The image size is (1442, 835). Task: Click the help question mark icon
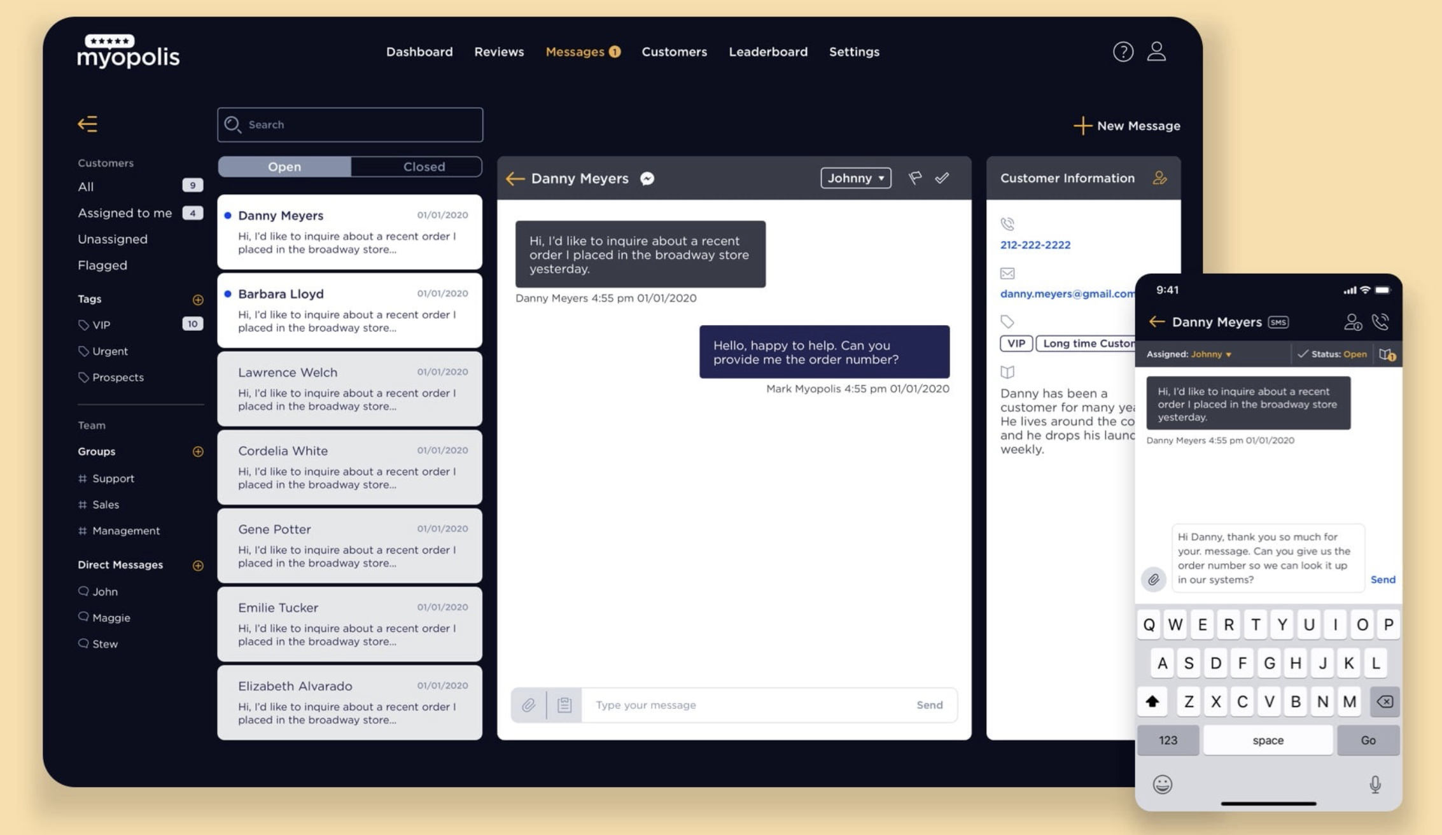[1123, 52]
